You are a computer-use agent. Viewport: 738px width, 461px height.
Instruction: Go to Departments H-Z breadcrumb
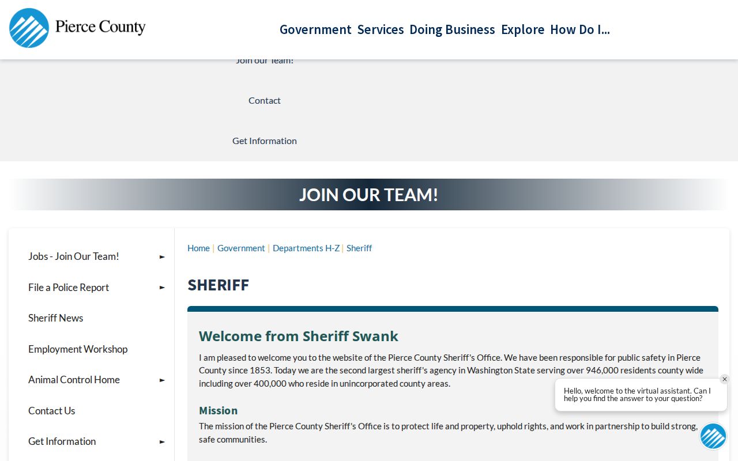point(306,248)
